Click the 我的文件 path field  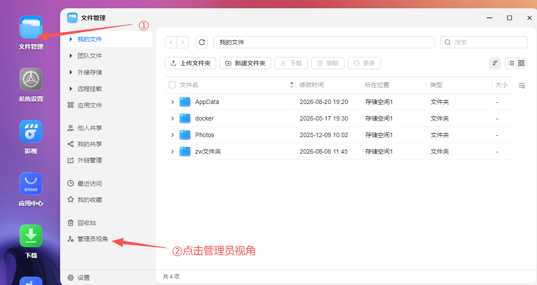click(324, 42)
